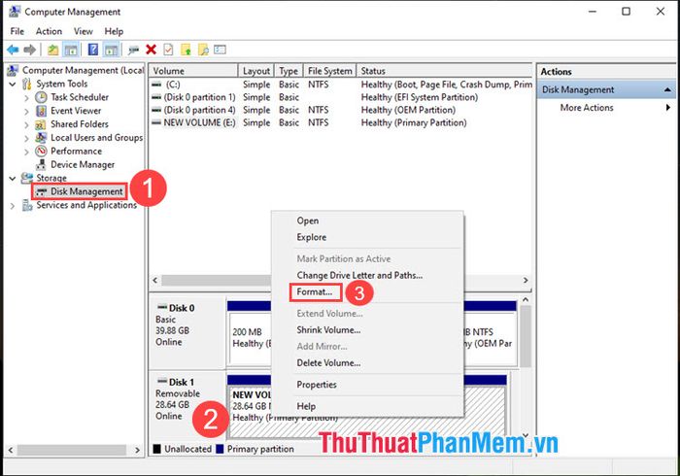Click the Back arrow toolbar icon
The width and height of the screenshot is (680, 476).
coord(13,50)
